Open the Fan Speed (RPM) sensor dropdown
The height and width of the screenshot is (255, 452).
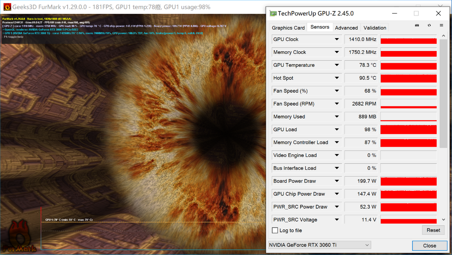pyautogui.click(x=337, y=104)
